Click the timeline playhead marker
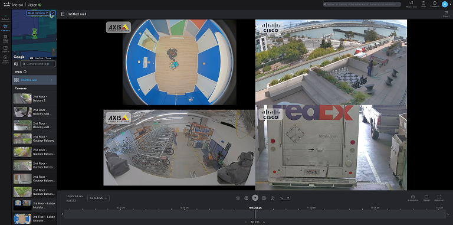 [255, 214]
